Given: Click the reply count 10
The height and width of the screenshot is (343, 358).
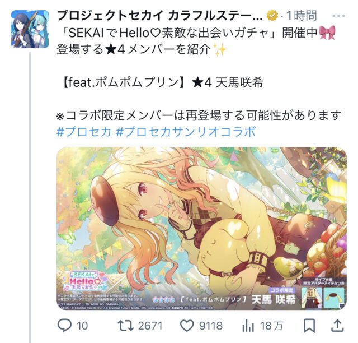Looking at the screenshot, I should [82, 326].
